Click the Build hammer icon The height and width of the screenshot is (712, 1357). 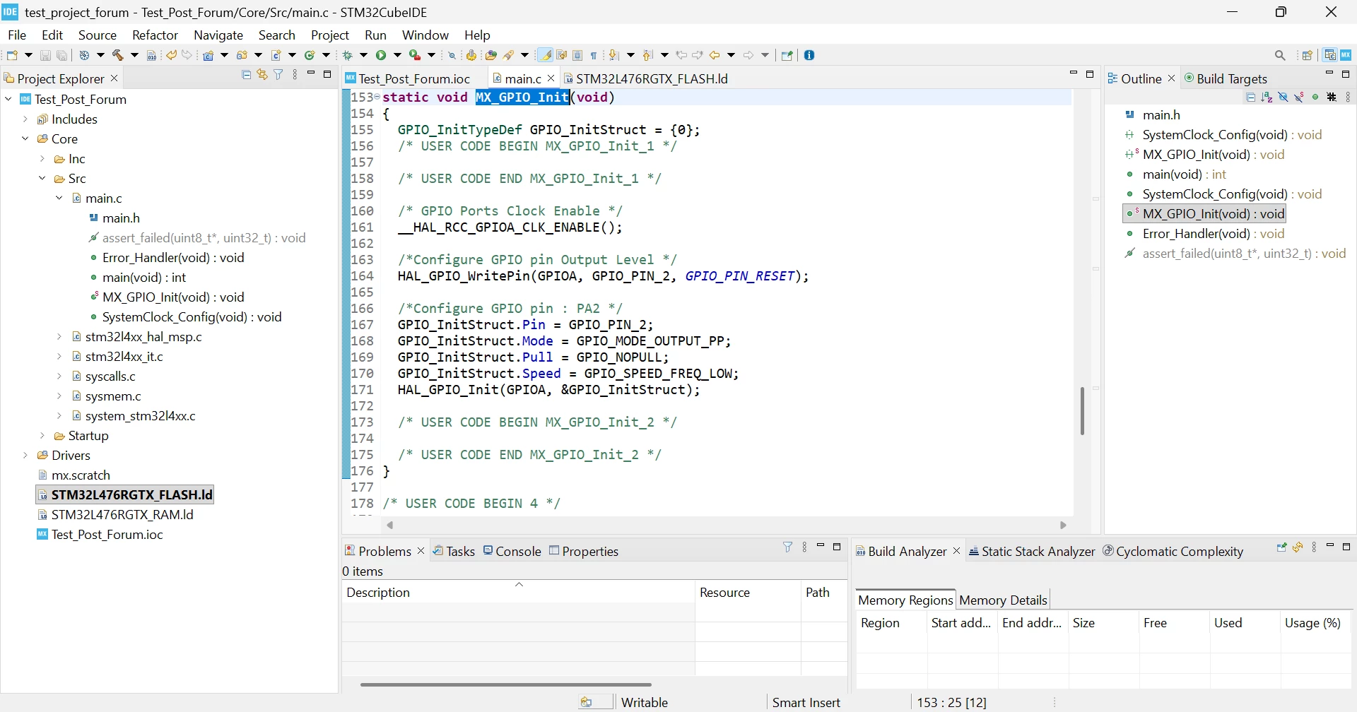(117, 55)
